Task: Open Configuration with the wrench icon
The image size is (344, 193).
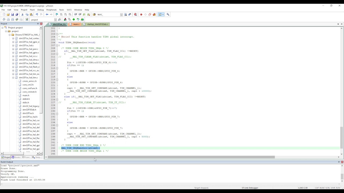Action: point(168,14)
